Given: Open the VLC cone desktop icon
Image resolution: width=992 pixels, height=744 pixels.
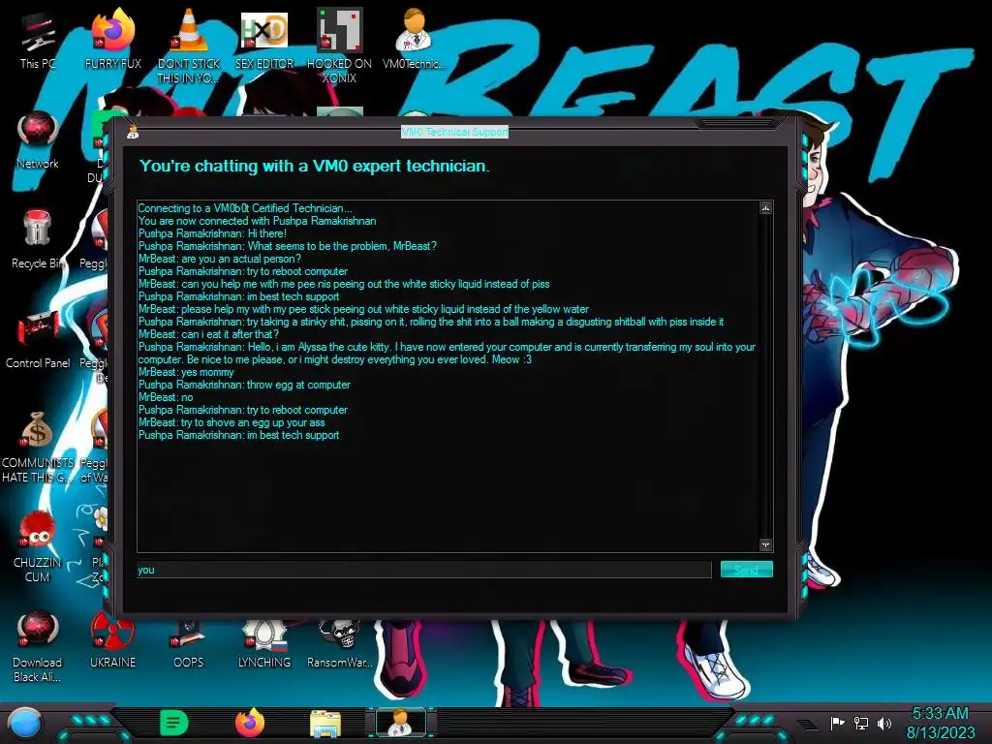Looking at the screenshot, I should (189, 45).
